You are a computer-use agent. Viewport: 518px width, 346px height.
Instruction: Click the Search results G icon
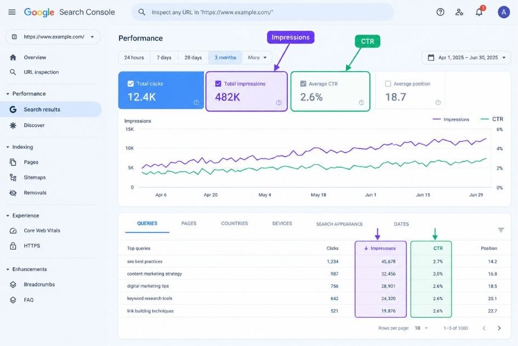click(x=13, y=109)
